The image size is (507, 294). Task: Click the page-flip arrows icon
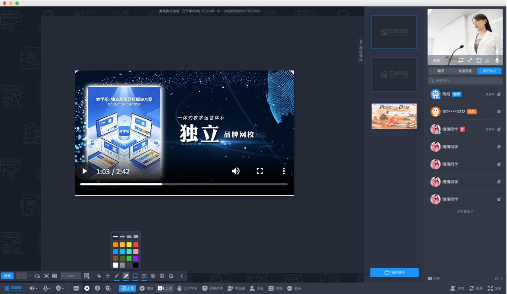pos(37,276)
